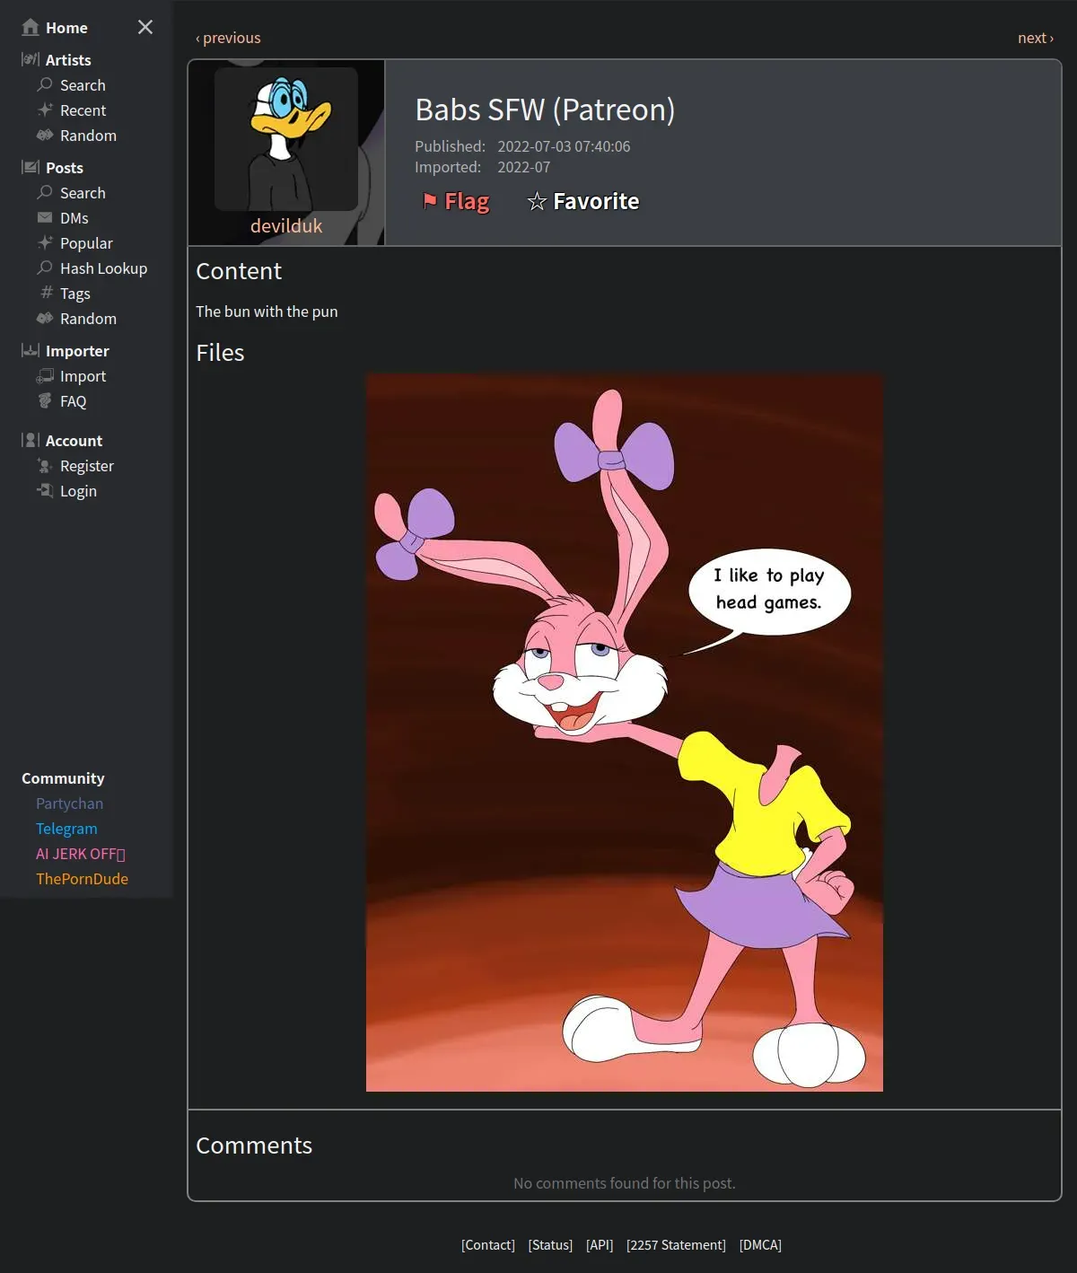Image resolution: width=1077 pixels, height=1273 pixels.
Task: Browse post Tags
Action: point(75,294)
